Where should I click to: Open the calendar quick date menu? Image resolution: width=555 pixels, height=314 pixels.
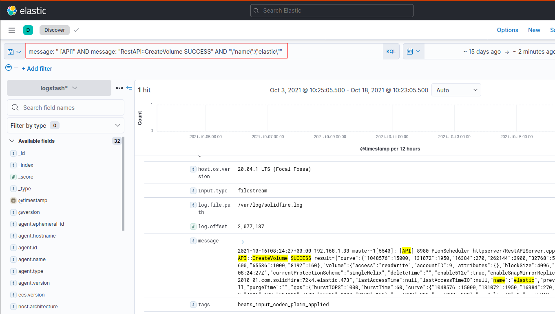click(x=413, y=52)
